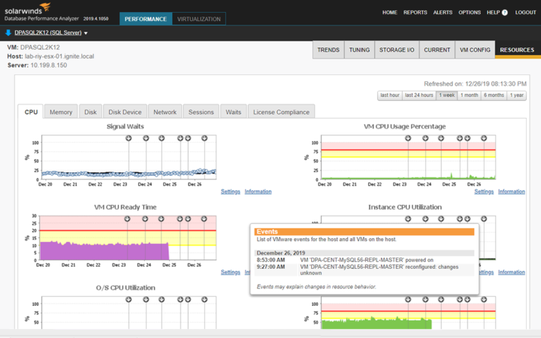Screen dimensions: 541x338
Task: Click third event marker on VM CPU Usage chart
Action: (441, 138)
